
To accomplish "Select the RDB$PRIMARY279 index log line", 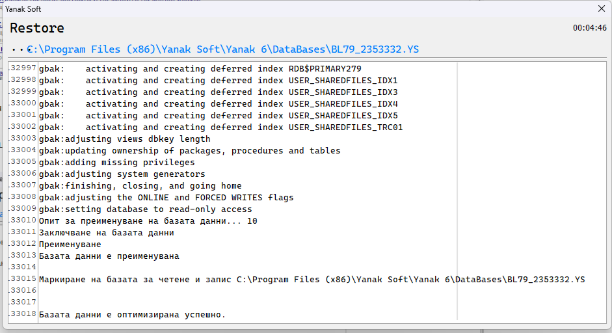I will tap(200, 69).
